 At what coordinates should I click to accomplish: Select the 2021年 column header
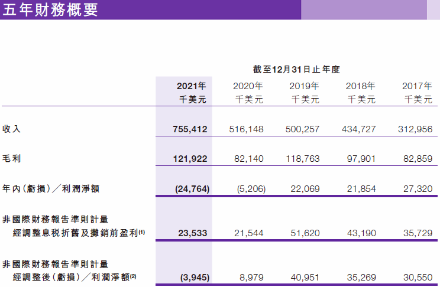[192, 86]
